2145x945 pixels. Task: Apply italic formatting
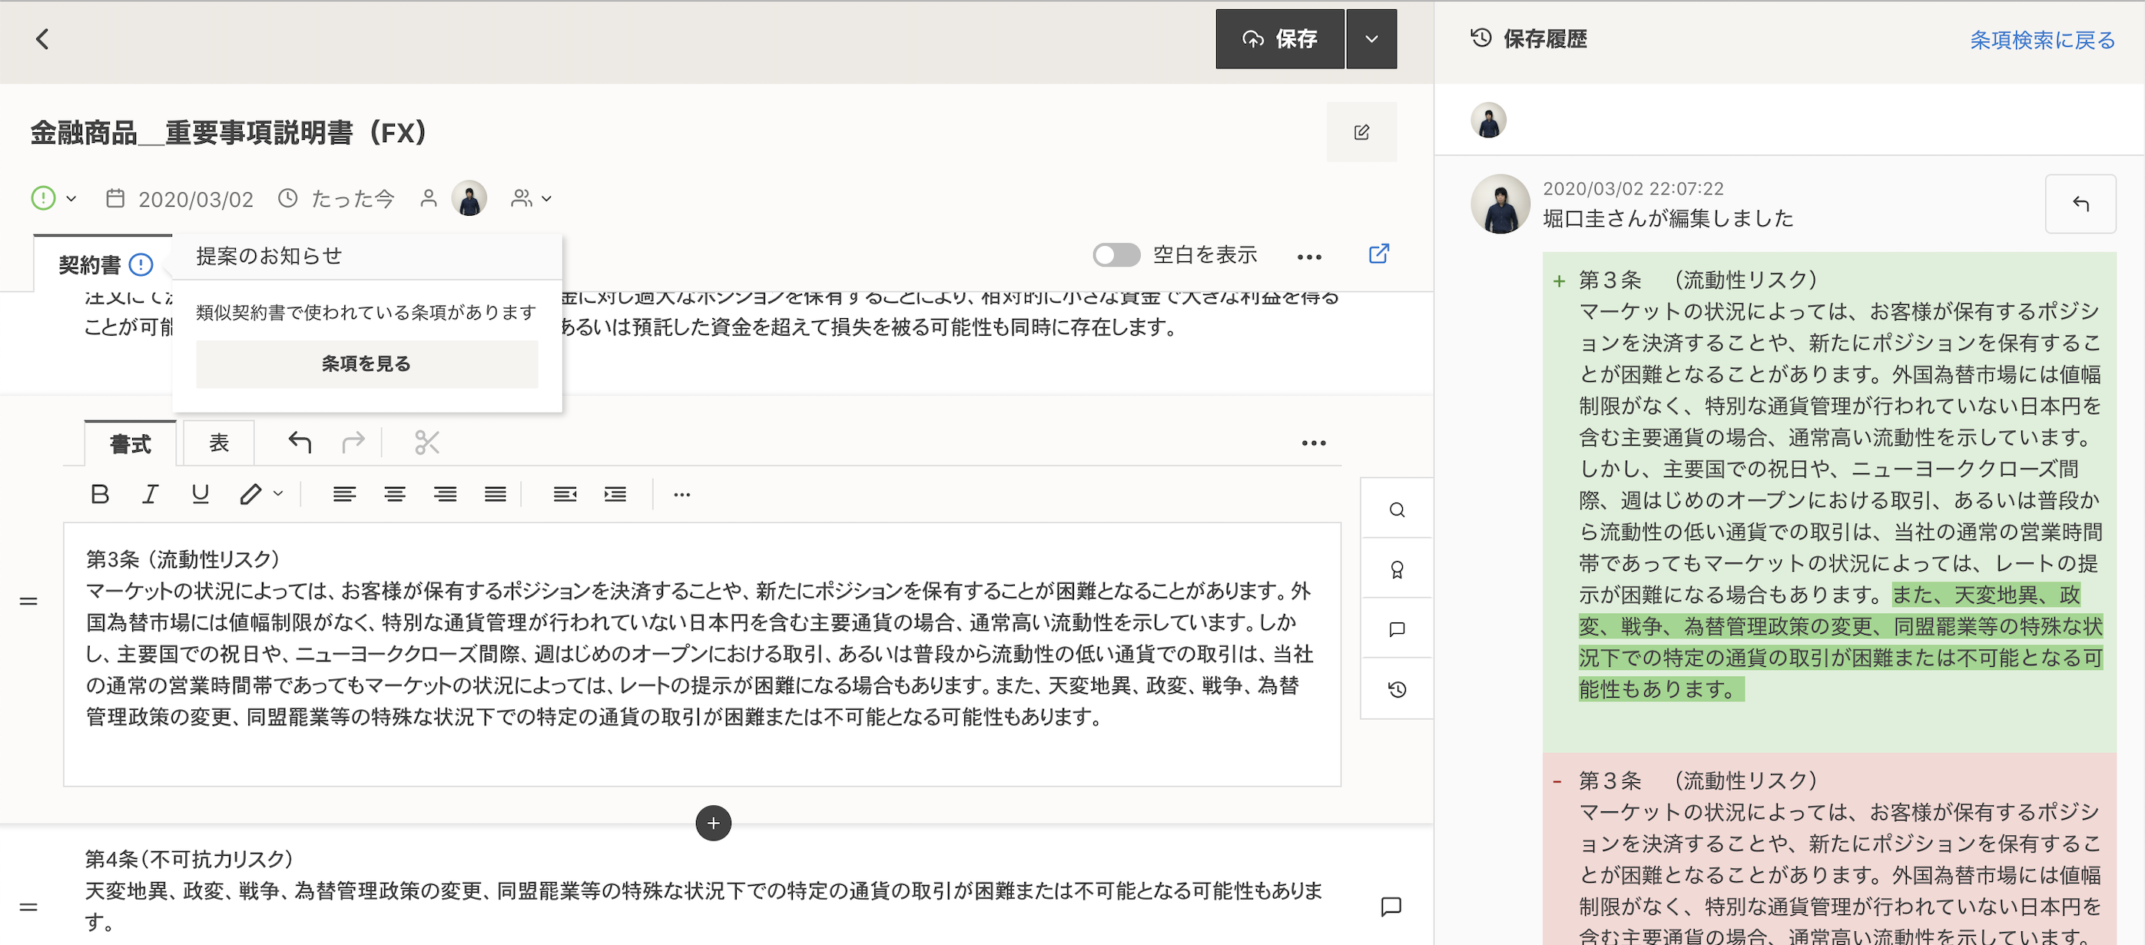pos(150,495)
